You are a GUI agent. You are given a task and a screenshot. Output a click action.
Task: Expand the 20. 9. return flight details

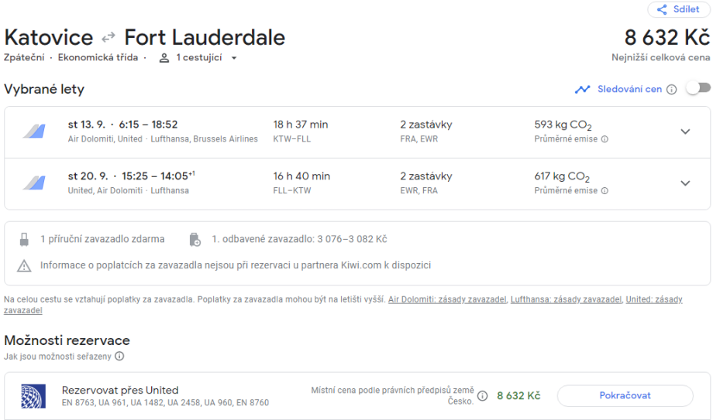[x=685, y=183]
